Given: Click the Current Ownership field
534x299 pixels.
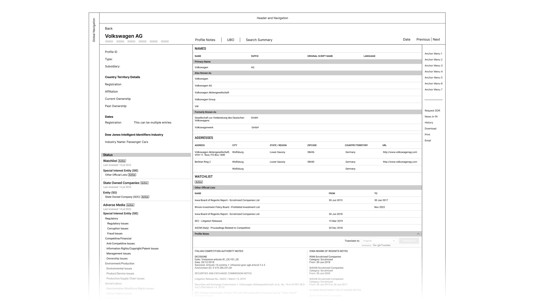Looking at the screenshot, I should click(118, 99).
